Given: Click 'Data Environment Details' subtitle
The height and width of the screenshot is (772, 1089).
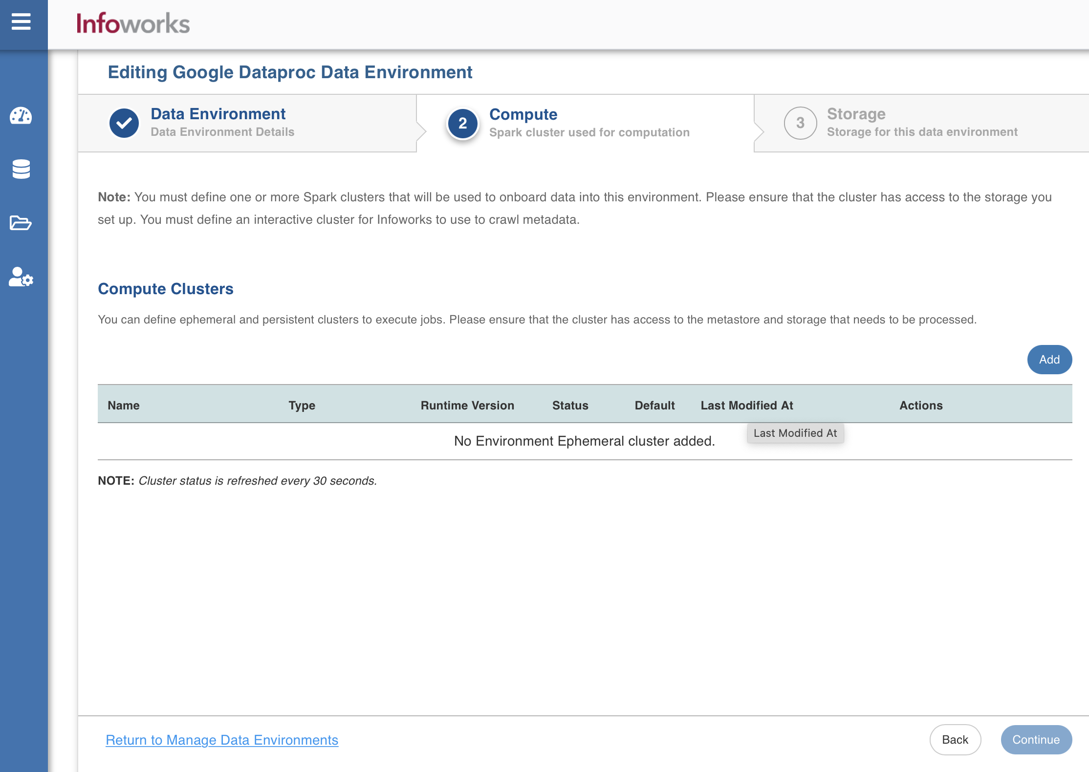Looking at the screenshot, I should click(222, 132).
